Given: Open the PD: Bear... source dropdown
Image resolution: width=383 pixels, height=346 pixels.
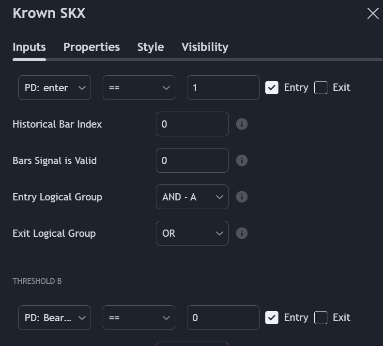Looking at the screenshot, I should tap(55, 318).
